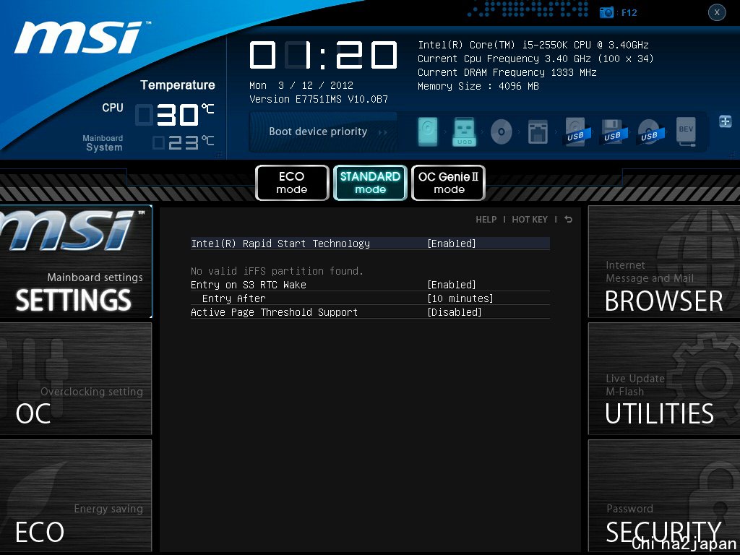Click the CPU temperature 30°C reading

coord(175,115)
